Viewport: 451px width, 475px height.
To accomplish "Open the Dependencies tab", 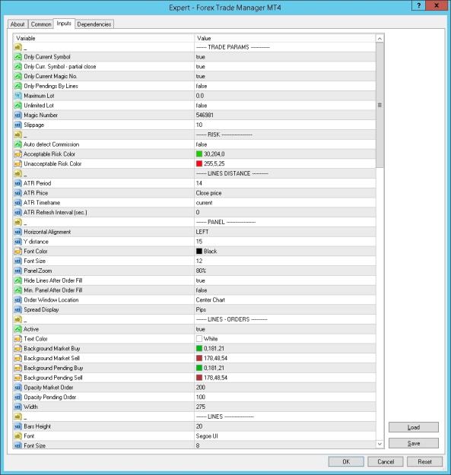I will [94, 24].
